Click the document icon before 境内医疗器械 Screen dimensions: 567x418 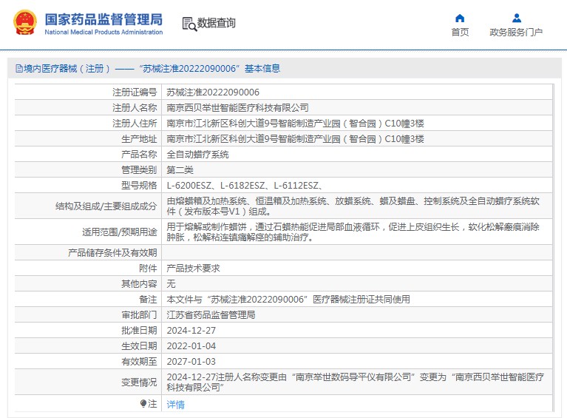pyautogui.click(x=18, y=69)
